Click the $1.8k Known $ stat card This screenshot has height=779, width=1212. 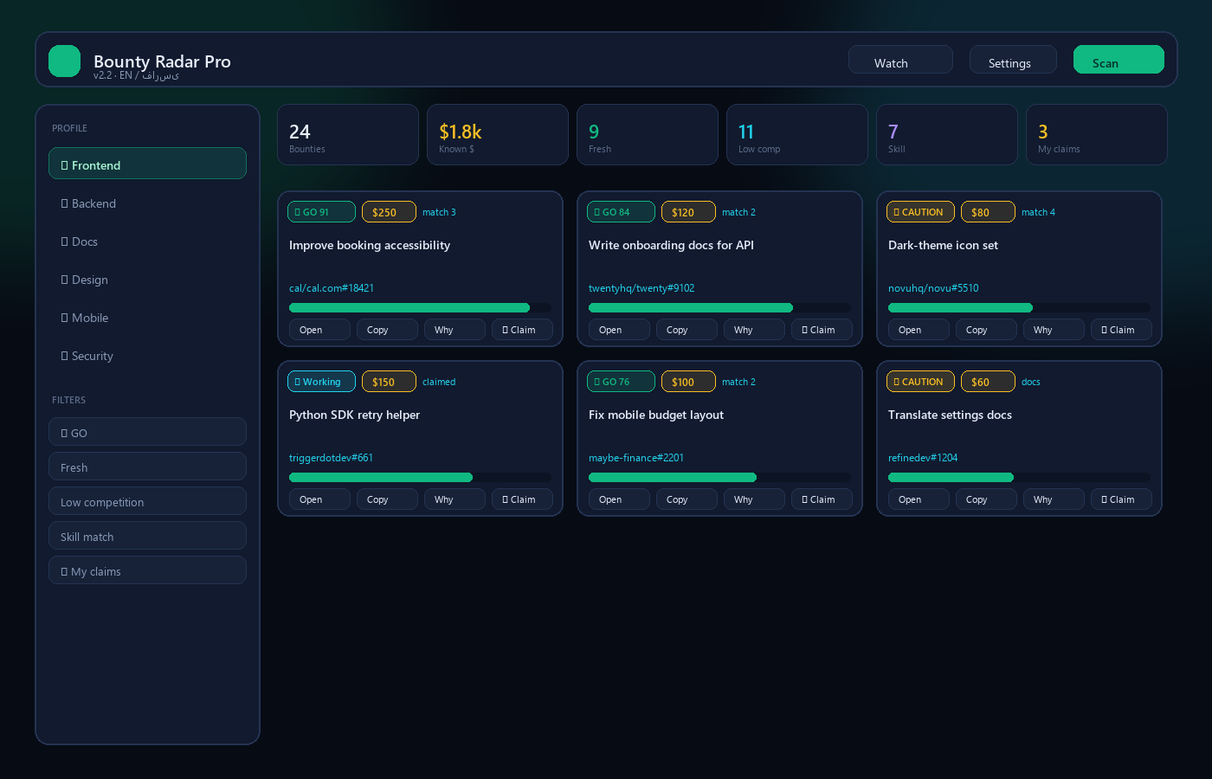point(498,135)
